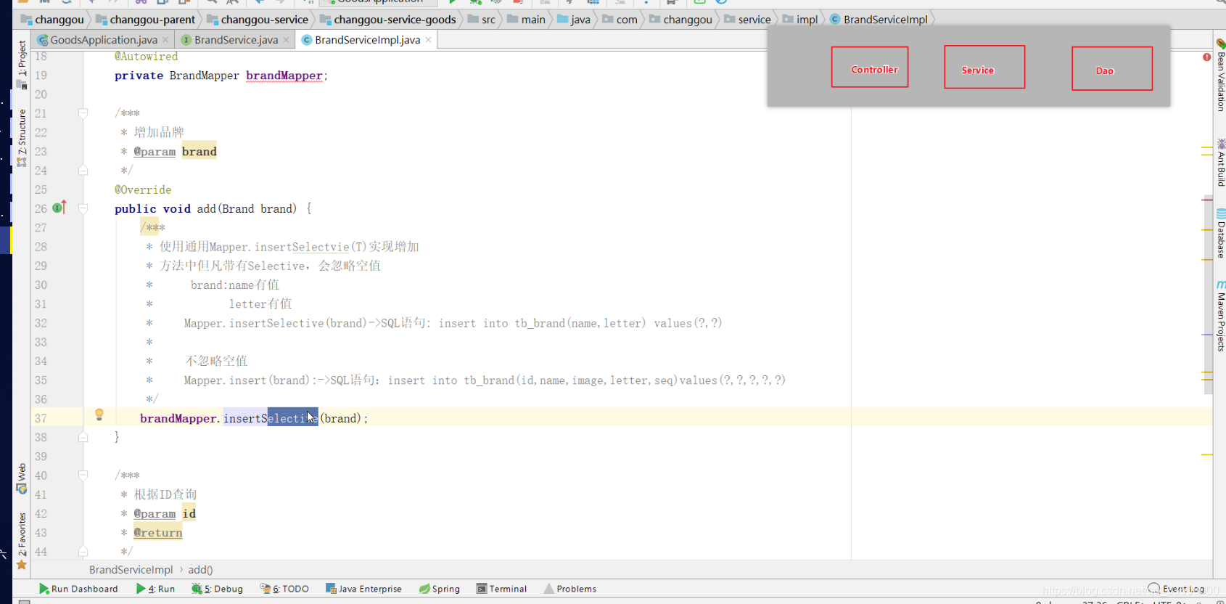Click the changgou-service breadcrumb
Image resolution: width=1226 pixels, height=604 pixels.
point(258,20)
